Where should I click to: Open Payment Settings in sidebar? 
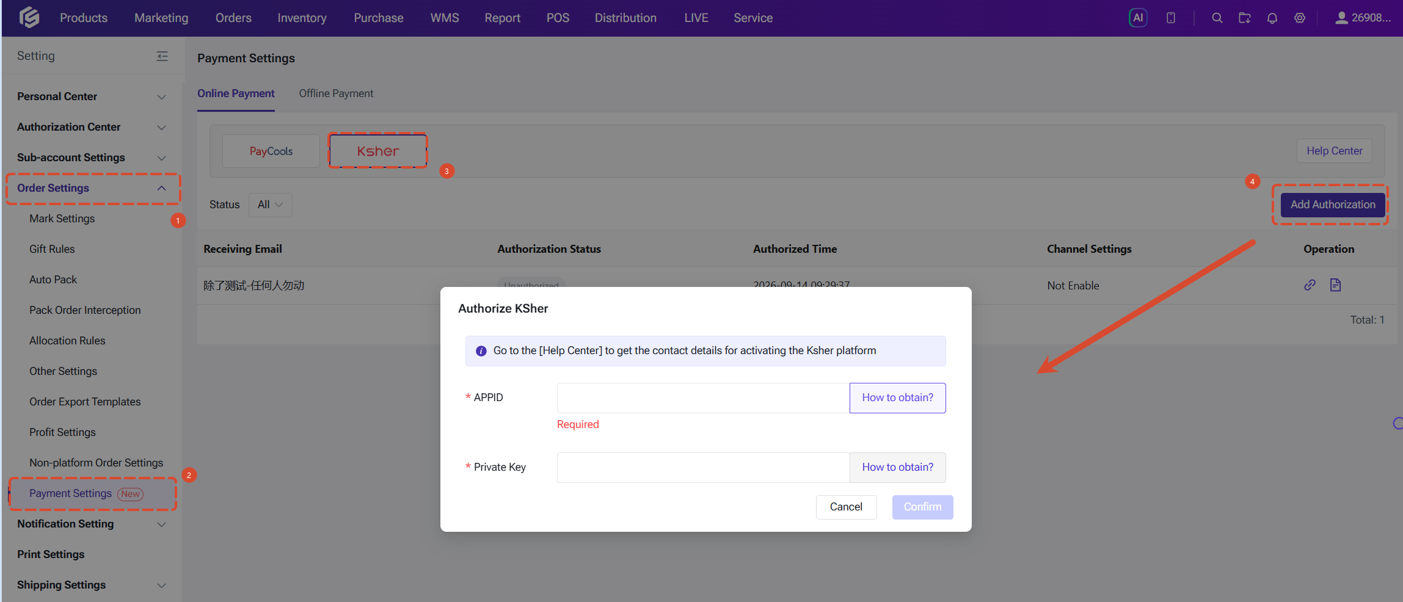point(70,493)
